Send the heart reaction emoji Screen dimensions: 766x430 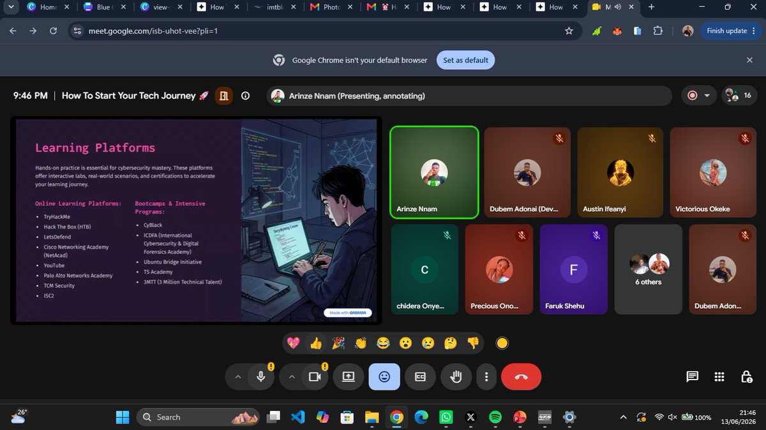[x=294, y=343]
